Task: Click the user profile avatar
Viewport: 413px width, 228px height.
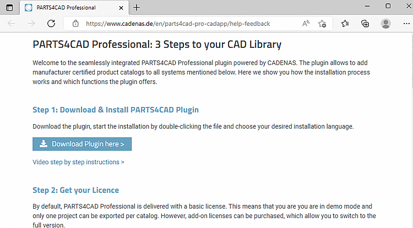Action: pyautogui.click(x=385, y=24)
